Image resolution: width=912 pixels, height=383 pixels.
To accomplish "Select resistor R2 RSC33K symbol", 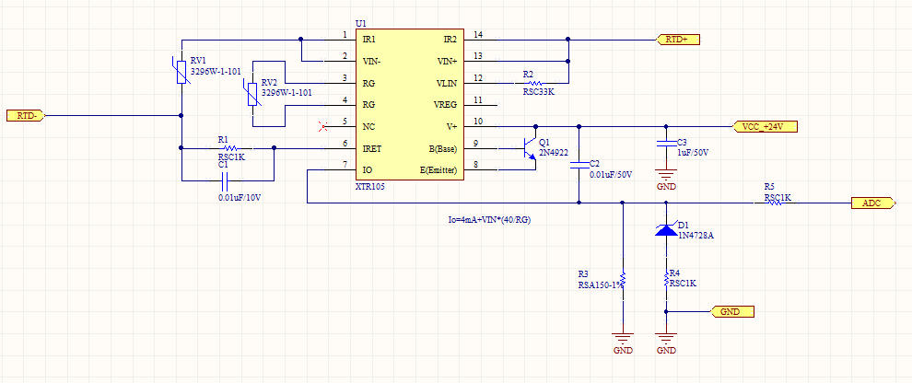I will click(x=534, y=83).
